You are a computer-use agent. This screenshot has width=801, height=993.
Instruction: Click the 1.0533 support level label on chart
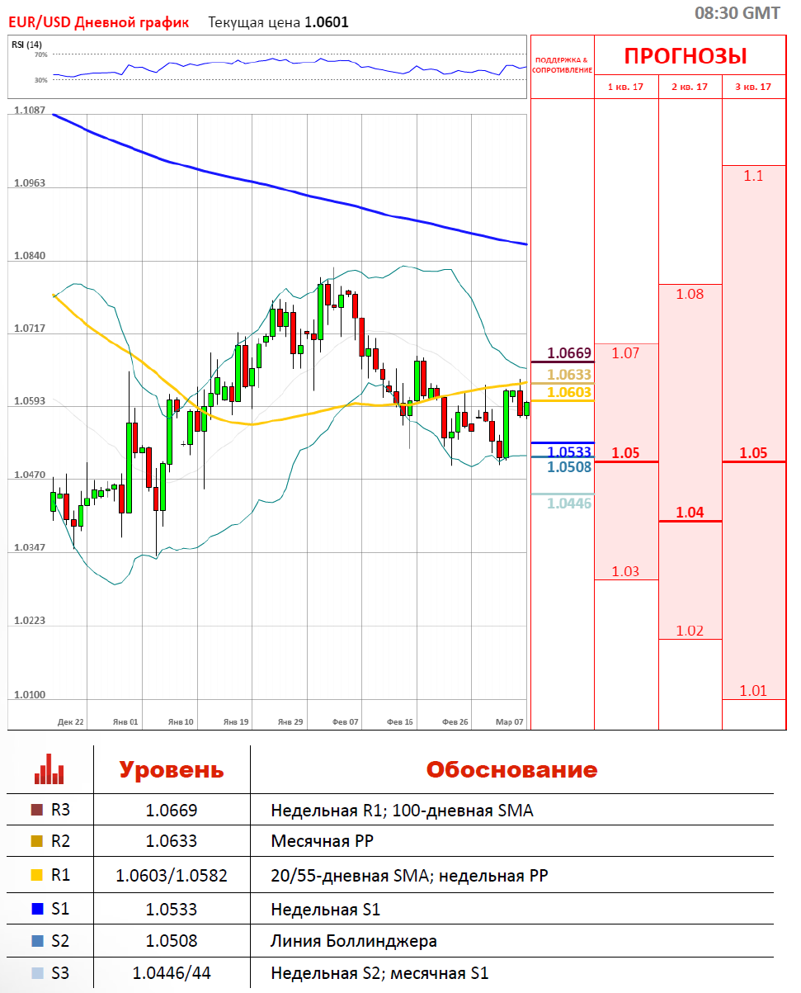(570, 452)
